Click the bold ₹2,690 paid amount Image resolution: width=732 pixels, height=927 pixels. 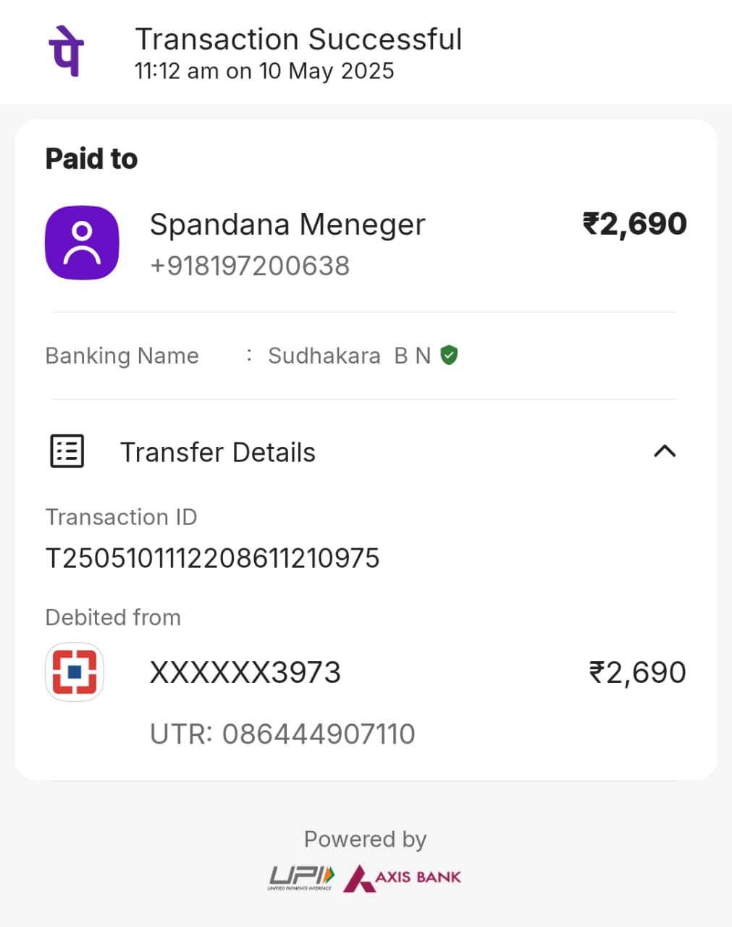coord(634,224)
